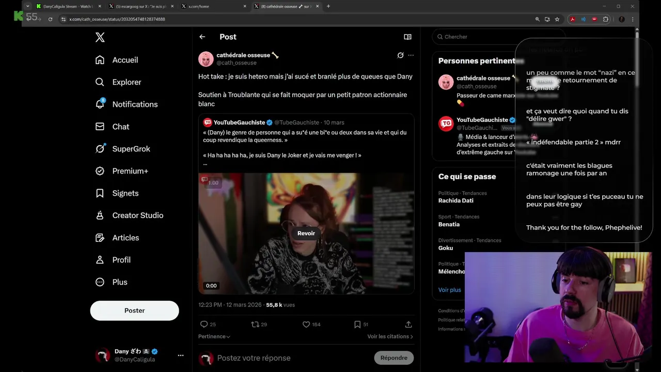This screenshot has height=372, width=661.
Task: Open the Extensions puzzle icon
Action: click(606, 19)
